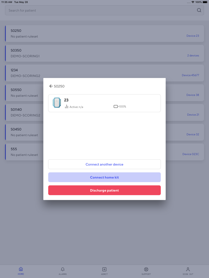Open the Alarms bell tab

[63, 271]
